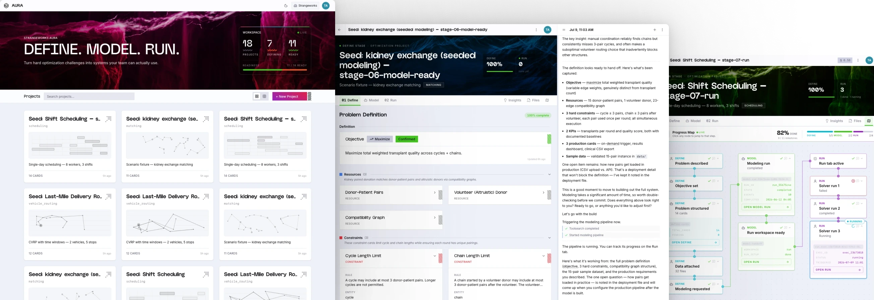
Task: Open Shift Scheduling project more options menu
Action: [x=858, y=60]
